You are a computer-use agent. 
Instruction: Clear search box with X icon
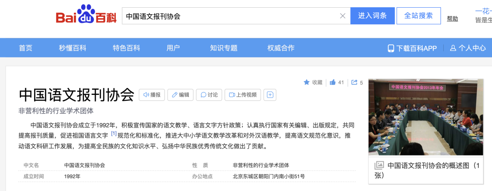tap(343, 16)
